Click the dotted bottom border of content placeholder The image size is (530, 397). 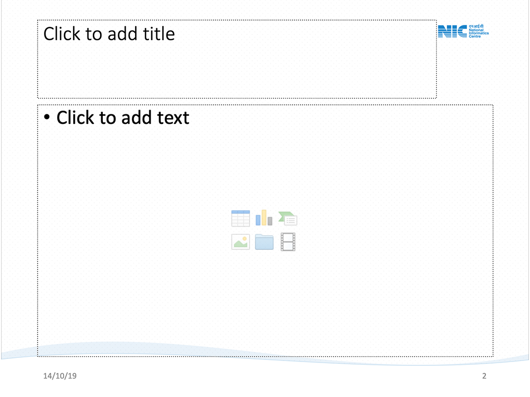[265, 356]
